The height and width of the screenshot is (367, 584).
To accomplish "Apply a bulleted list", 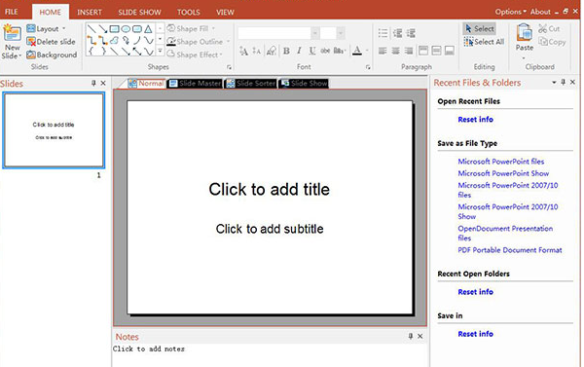I will 383,33.
